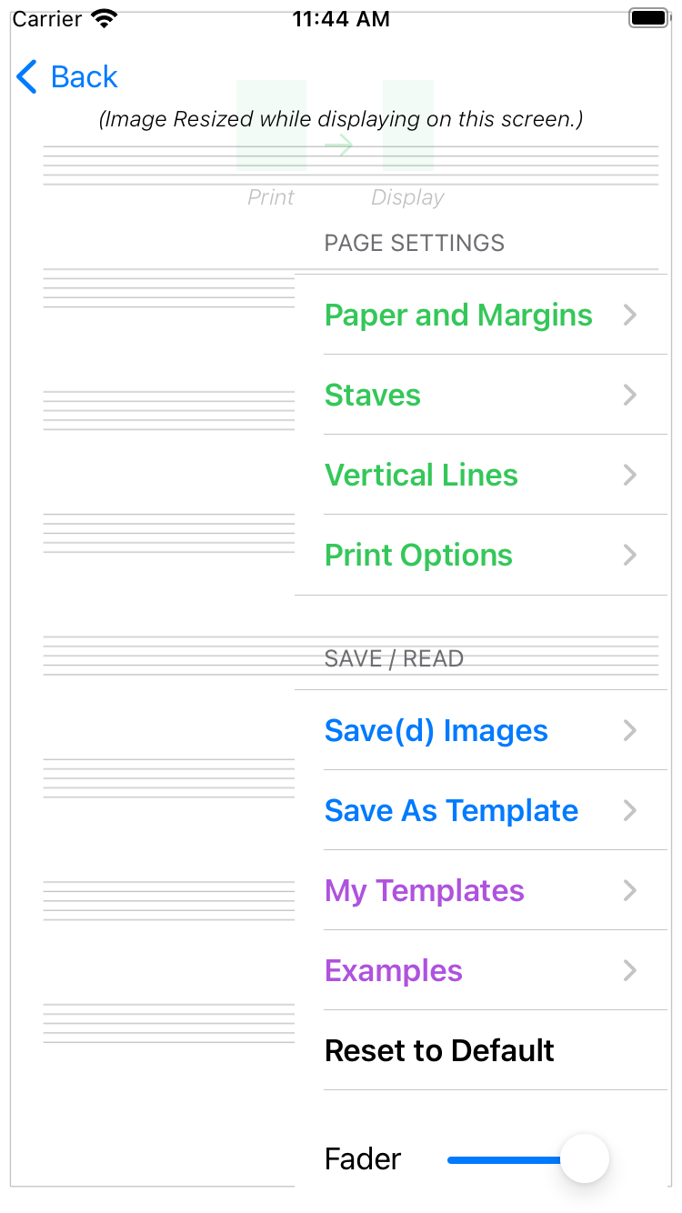Click the arrow between Print and Display
The image size is (682, 1213).
pos(339,145)
